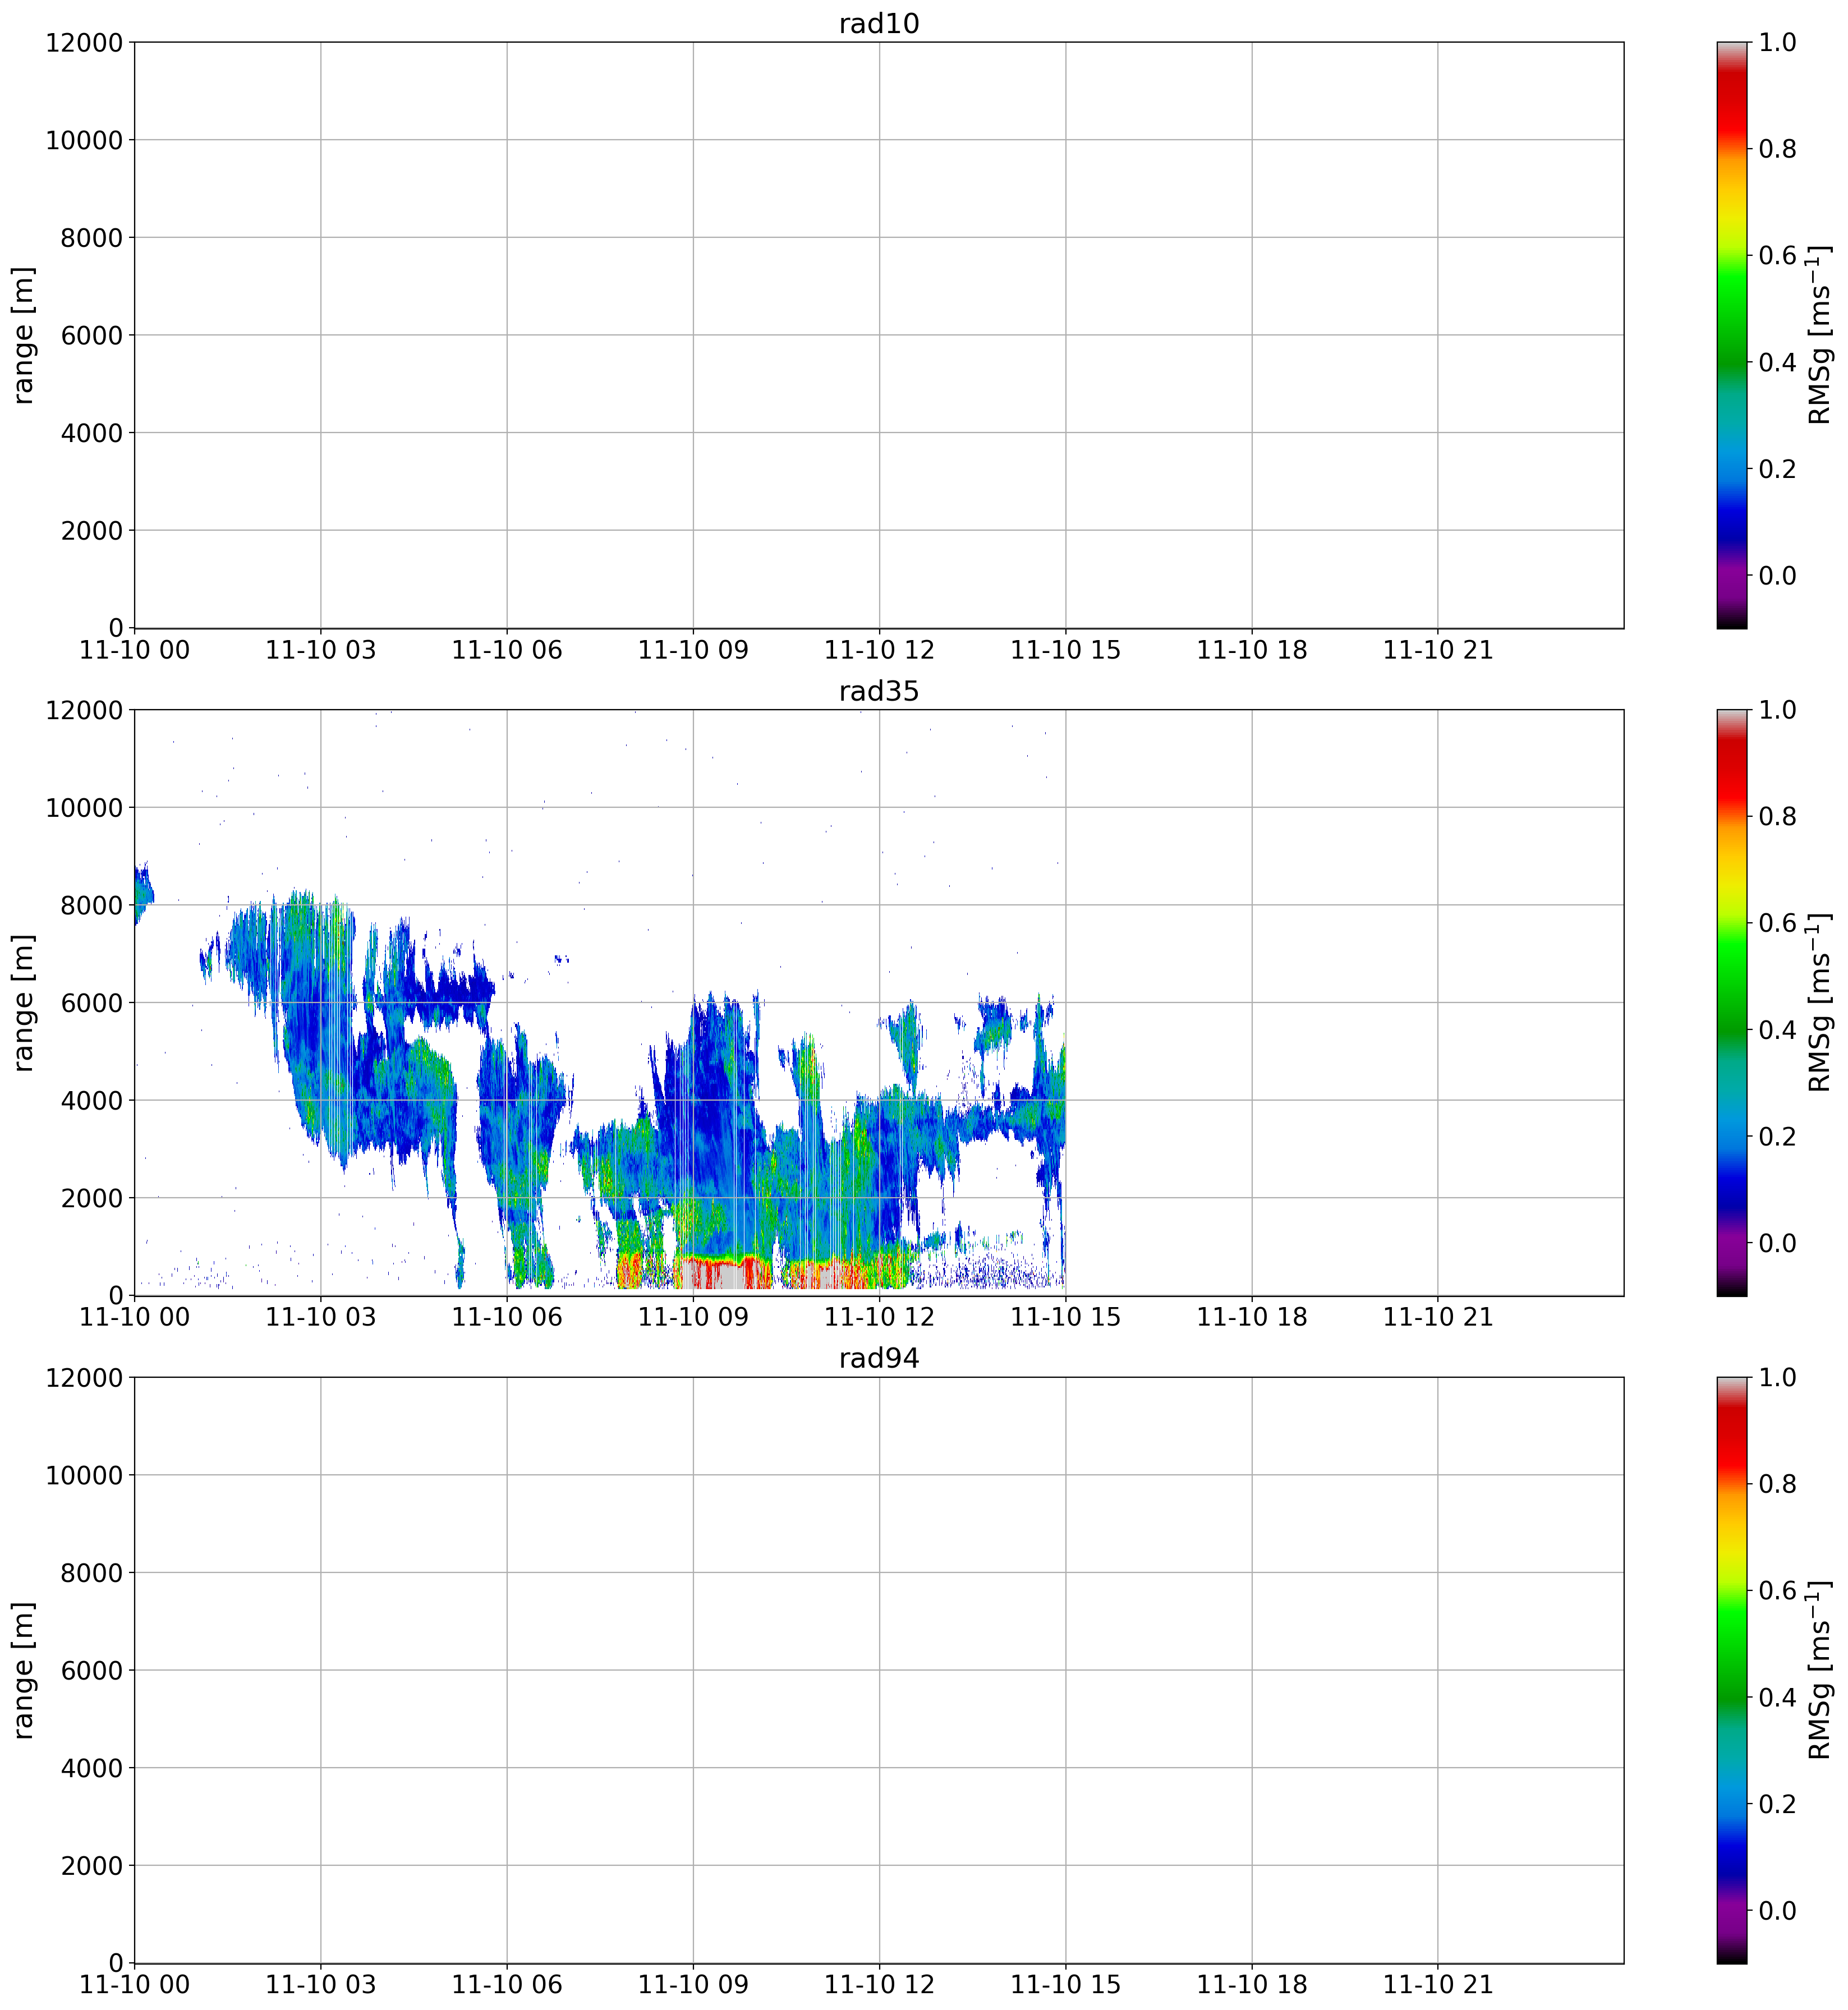The height and width of the screenshot is (2010, 1848).
Task: Click the 11-10 00 tick label under rad35
Action: pyautogui.click(x=134, y=1317)
